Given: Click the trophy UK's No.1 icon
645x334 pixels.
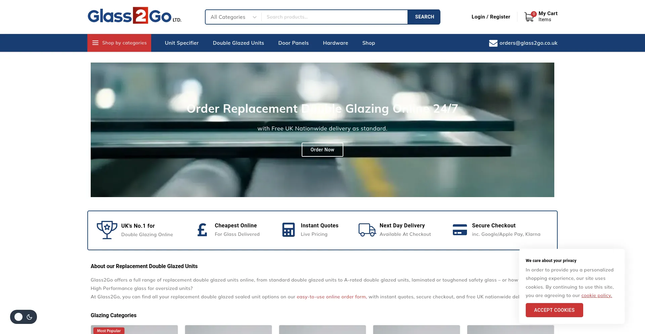Looking at the screenshot, I should tap(107, 230).
